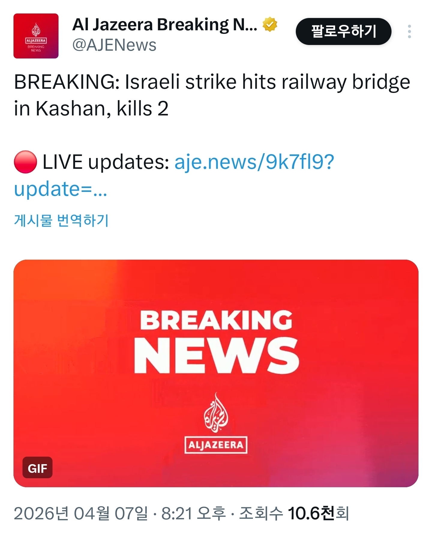Click the red circle LIVE emoji
This screenshot has width=432, height=534.
[25, 162]
